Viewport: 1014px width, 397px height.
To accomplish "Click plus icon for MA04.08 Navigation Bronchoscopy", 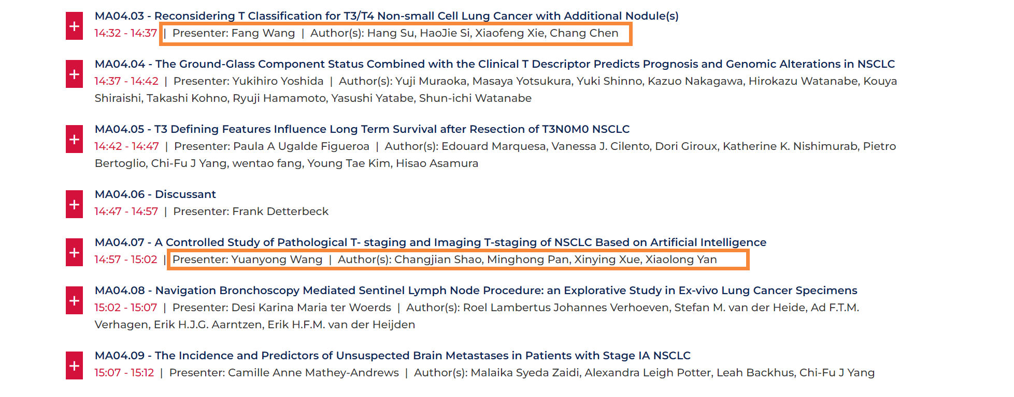I will coord(74,300).
